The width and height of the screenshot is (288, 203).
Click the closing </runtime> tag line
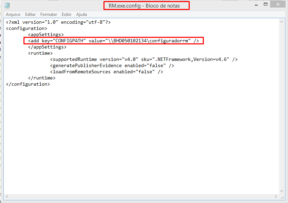(42, 78)
